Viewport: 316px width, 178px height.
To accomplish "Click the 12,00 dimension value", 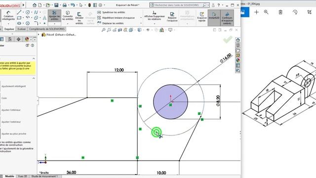I will 119,70.
